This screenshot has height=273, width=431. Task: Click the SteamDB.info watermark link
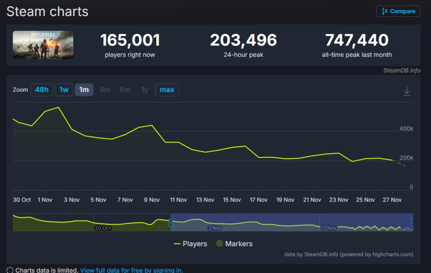click(x=402, y=70)
